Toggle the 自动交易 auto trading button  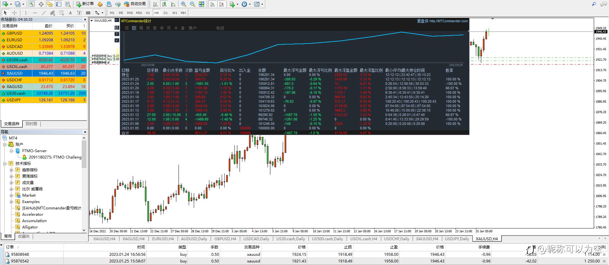pyautogui.click(x=135, y=4)
